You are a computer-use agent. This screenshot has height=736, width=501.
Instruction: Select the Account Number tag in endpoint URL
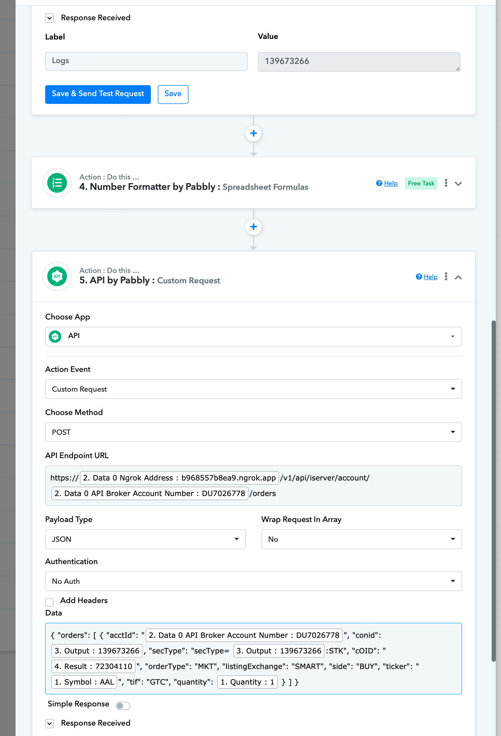pos(150,493)
